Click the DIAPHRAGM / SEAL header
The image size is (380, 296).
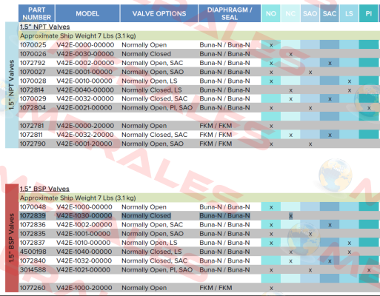coord(230,13)
